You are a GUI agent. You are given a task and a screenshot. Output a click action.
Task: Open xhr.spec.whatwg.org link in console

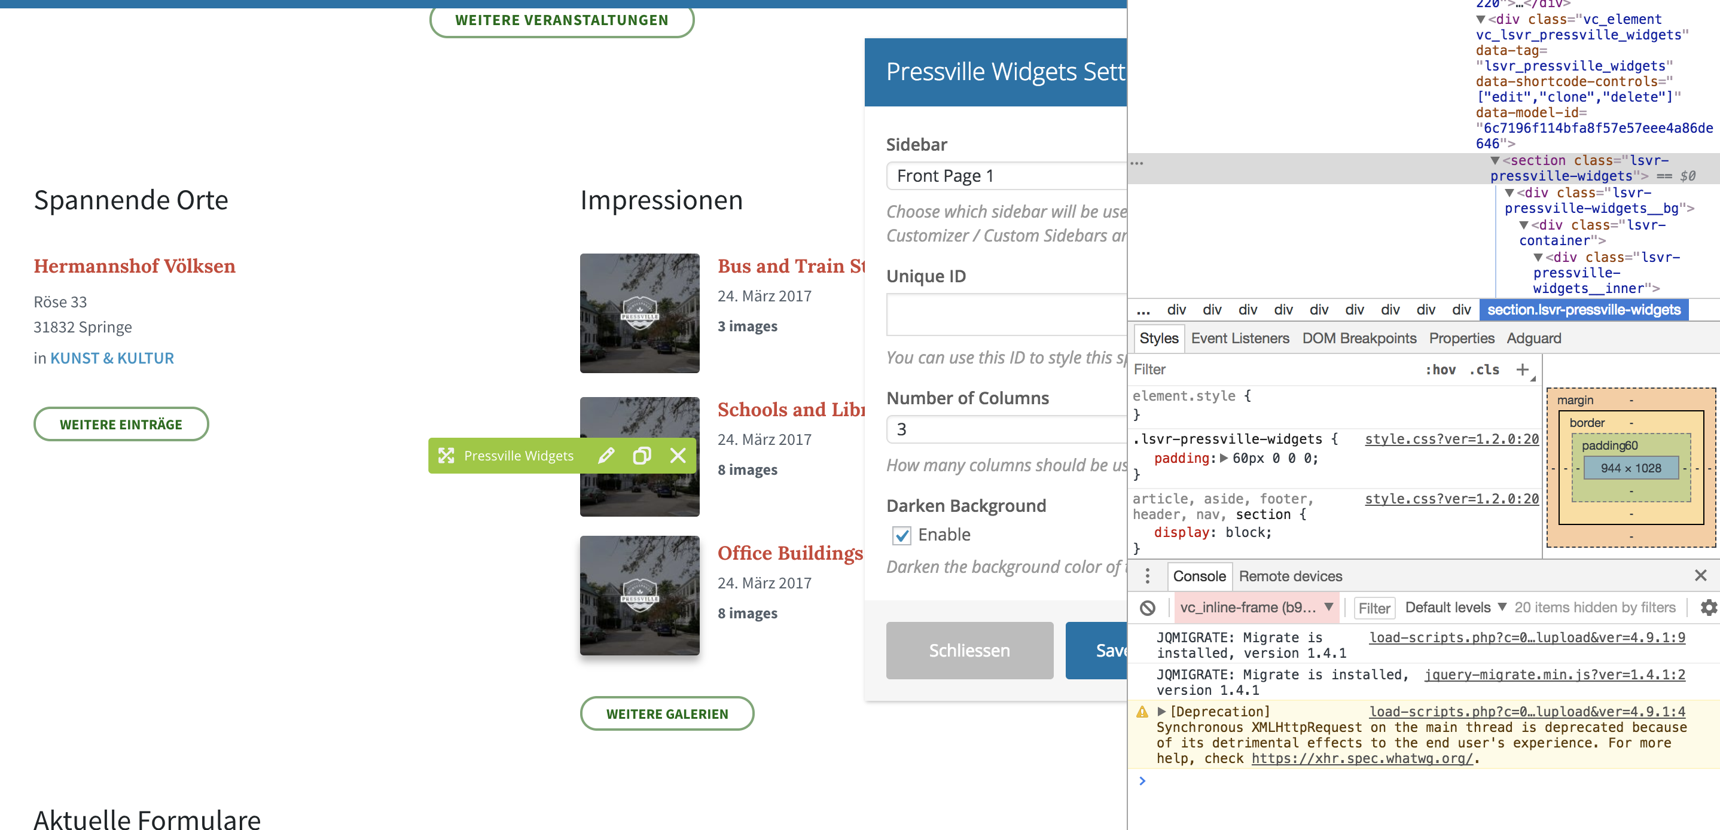tap(1362, 759)
